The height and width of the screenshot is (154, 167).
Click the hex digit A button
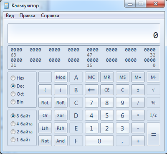(76, 77)
